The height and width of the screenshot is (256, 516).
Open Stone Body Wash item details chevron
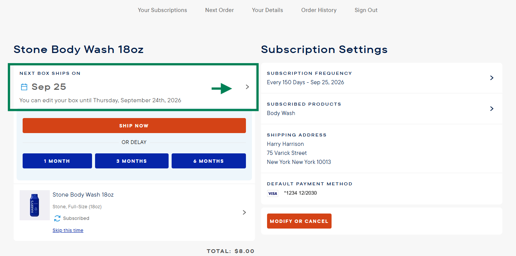point(244,212)
